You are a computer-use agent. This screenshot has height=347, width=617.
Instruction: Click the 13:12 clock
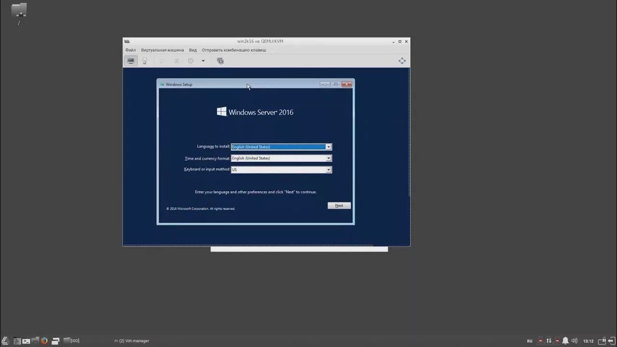(x=589, y=341)
